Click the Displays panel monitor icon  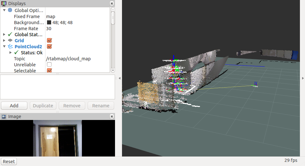[4, 3]
